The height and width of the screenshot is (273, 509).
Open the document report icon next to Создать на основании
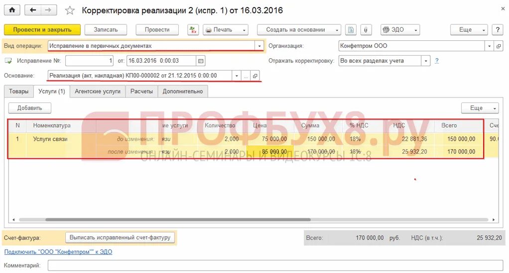[x=351, y=30]
